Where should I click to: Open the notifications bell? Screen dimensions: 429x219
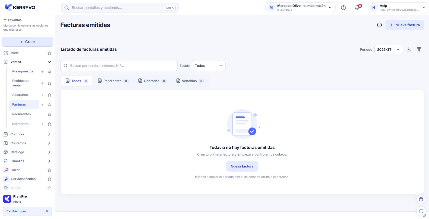[357, 8]
